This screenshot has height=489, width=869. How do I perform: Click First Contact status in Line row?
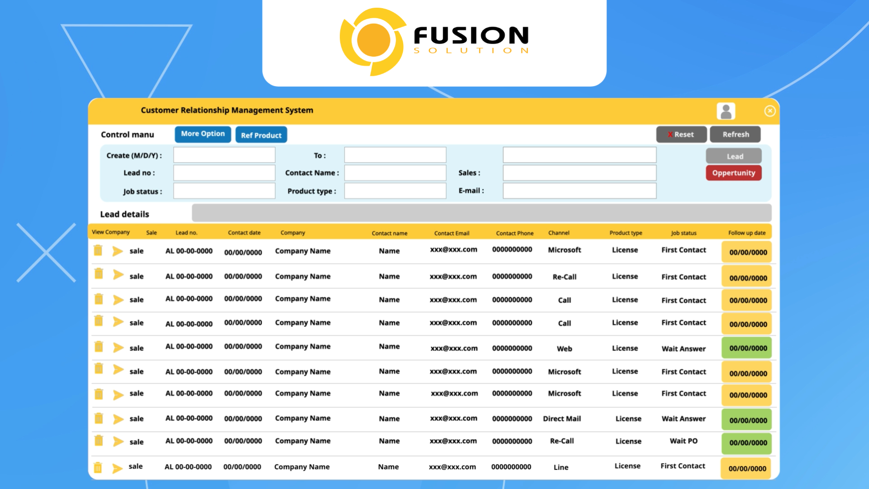[683, 466]
